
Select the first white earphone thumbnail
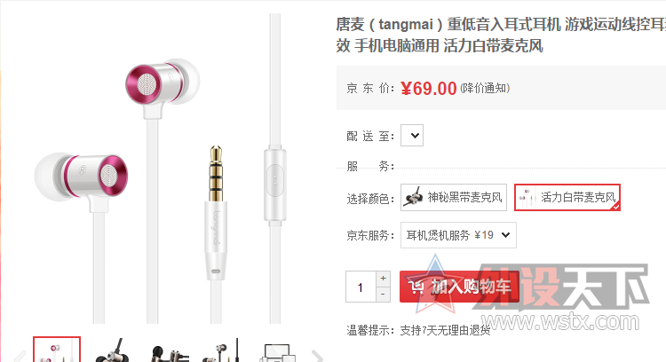57,350
